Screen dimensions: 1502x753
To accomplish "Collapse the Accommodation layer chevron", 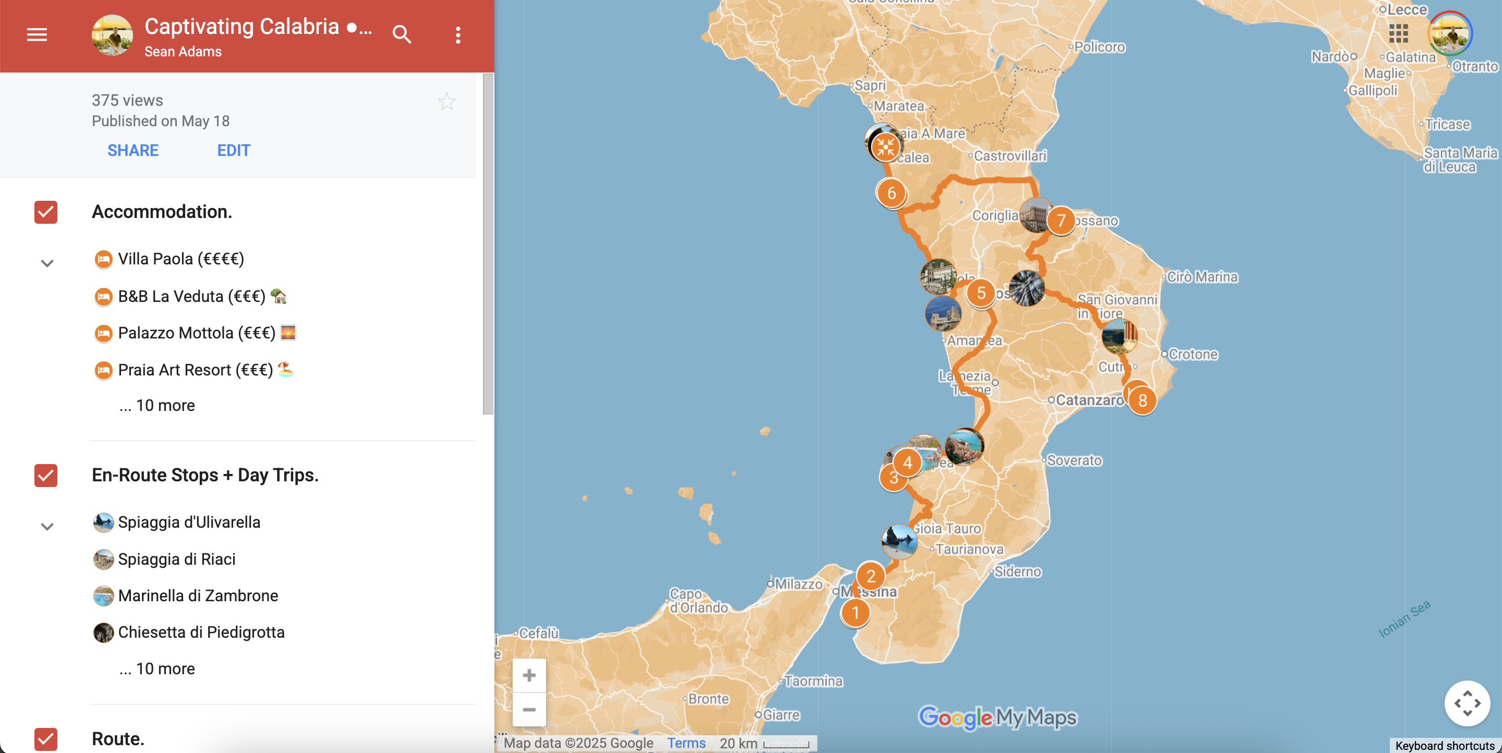I will click(47, 263).
